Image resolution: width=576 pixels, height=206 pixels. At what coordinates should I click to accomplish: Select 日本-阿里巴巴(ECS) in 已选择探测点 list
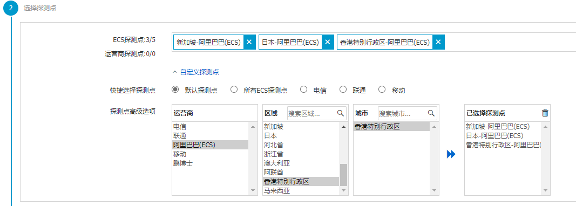503,136
